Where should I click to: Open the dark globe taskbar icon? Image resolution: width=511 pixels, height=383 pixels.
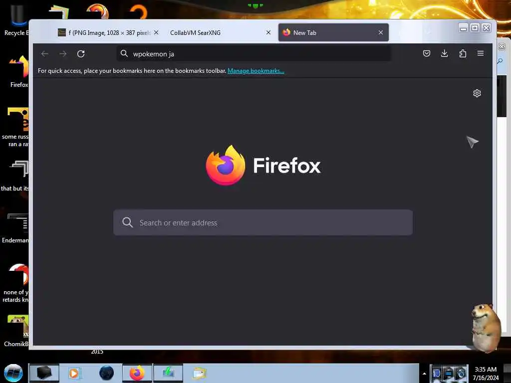pyautogui.click(x=107, y=373)
